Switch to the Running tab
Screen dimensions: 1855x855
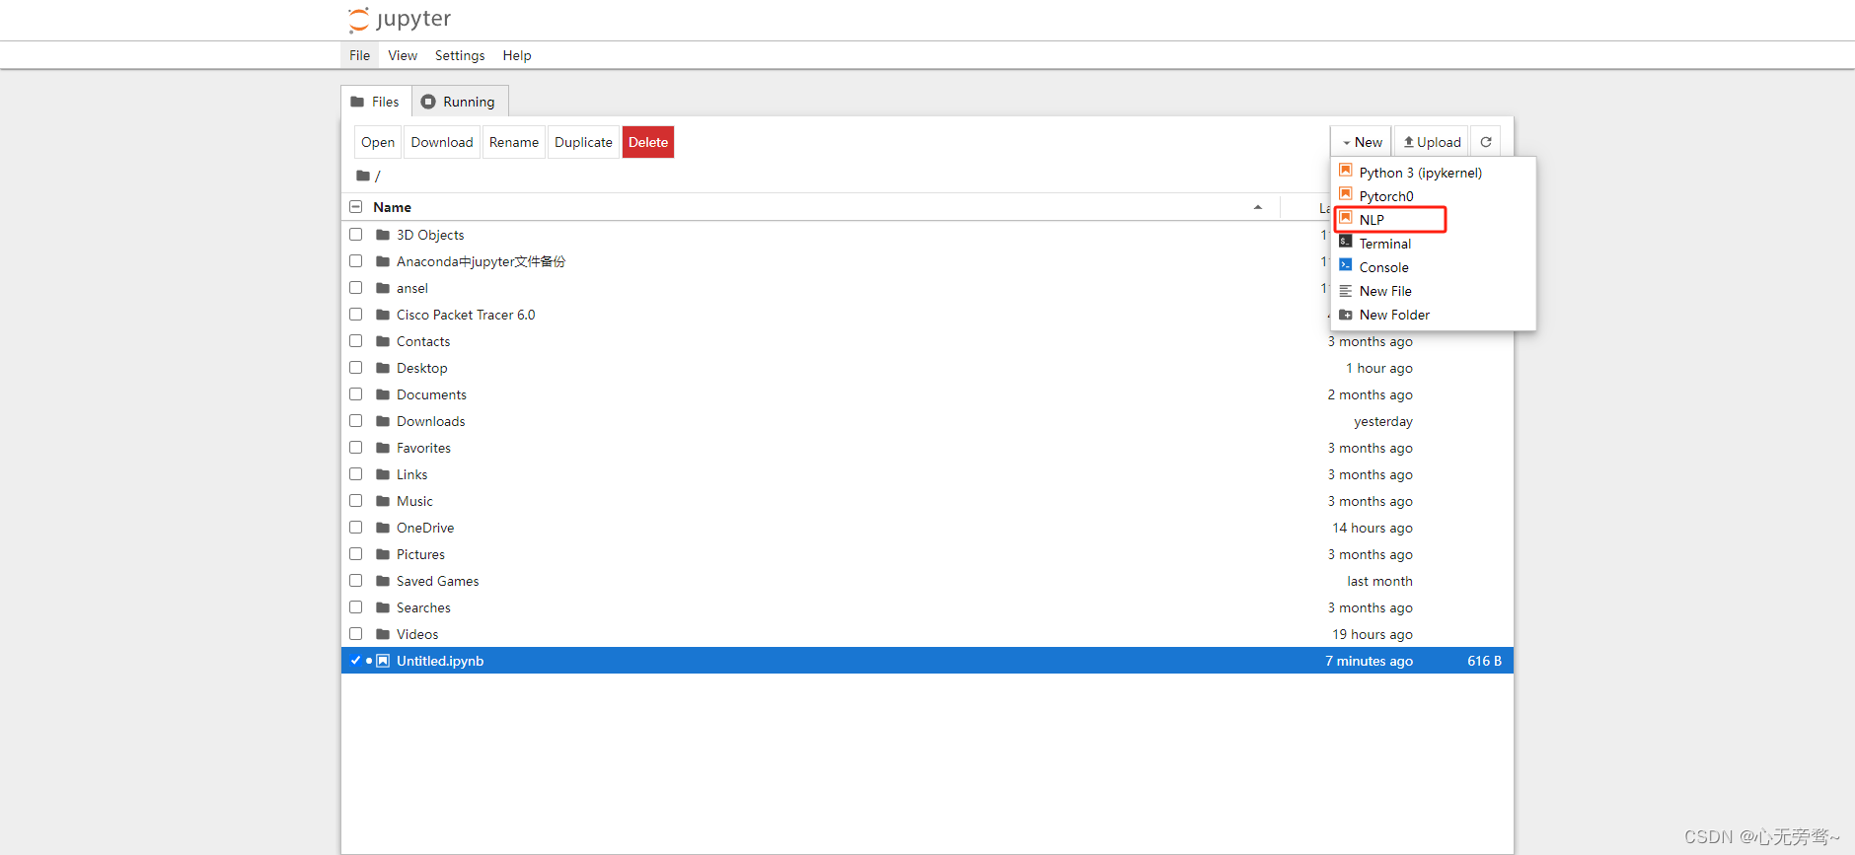click(460, 102)
